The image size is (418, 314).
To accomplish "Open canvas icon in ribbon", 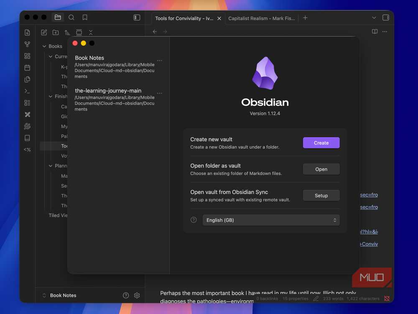I will pos(27,56).
